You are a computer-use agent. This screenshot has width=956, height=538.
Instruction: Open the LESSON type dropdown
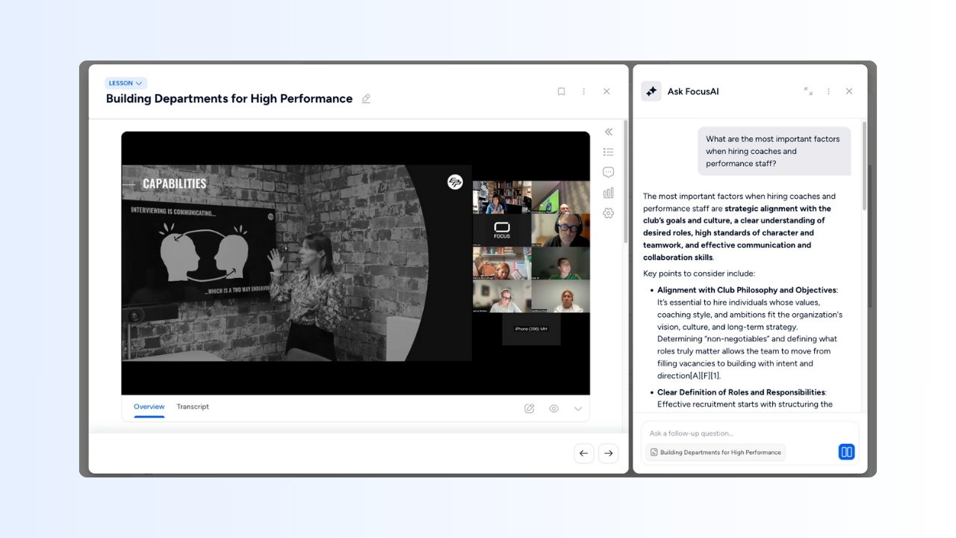pyautogui.click(x=125, y=83)
